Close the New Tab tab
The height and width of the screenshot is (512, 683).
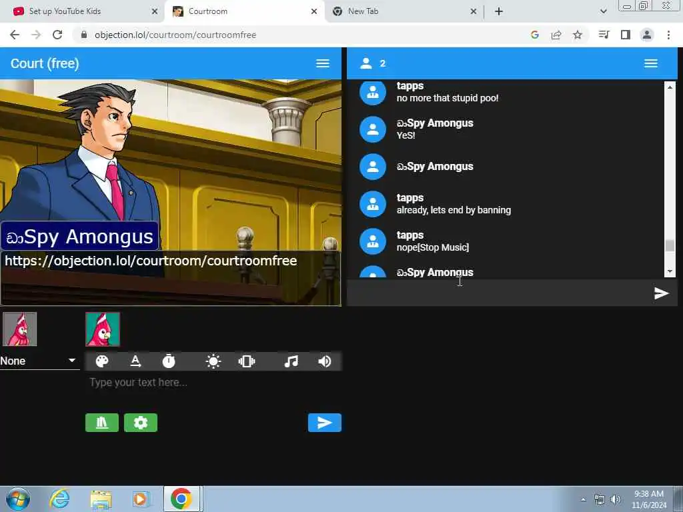pos(474,11)
